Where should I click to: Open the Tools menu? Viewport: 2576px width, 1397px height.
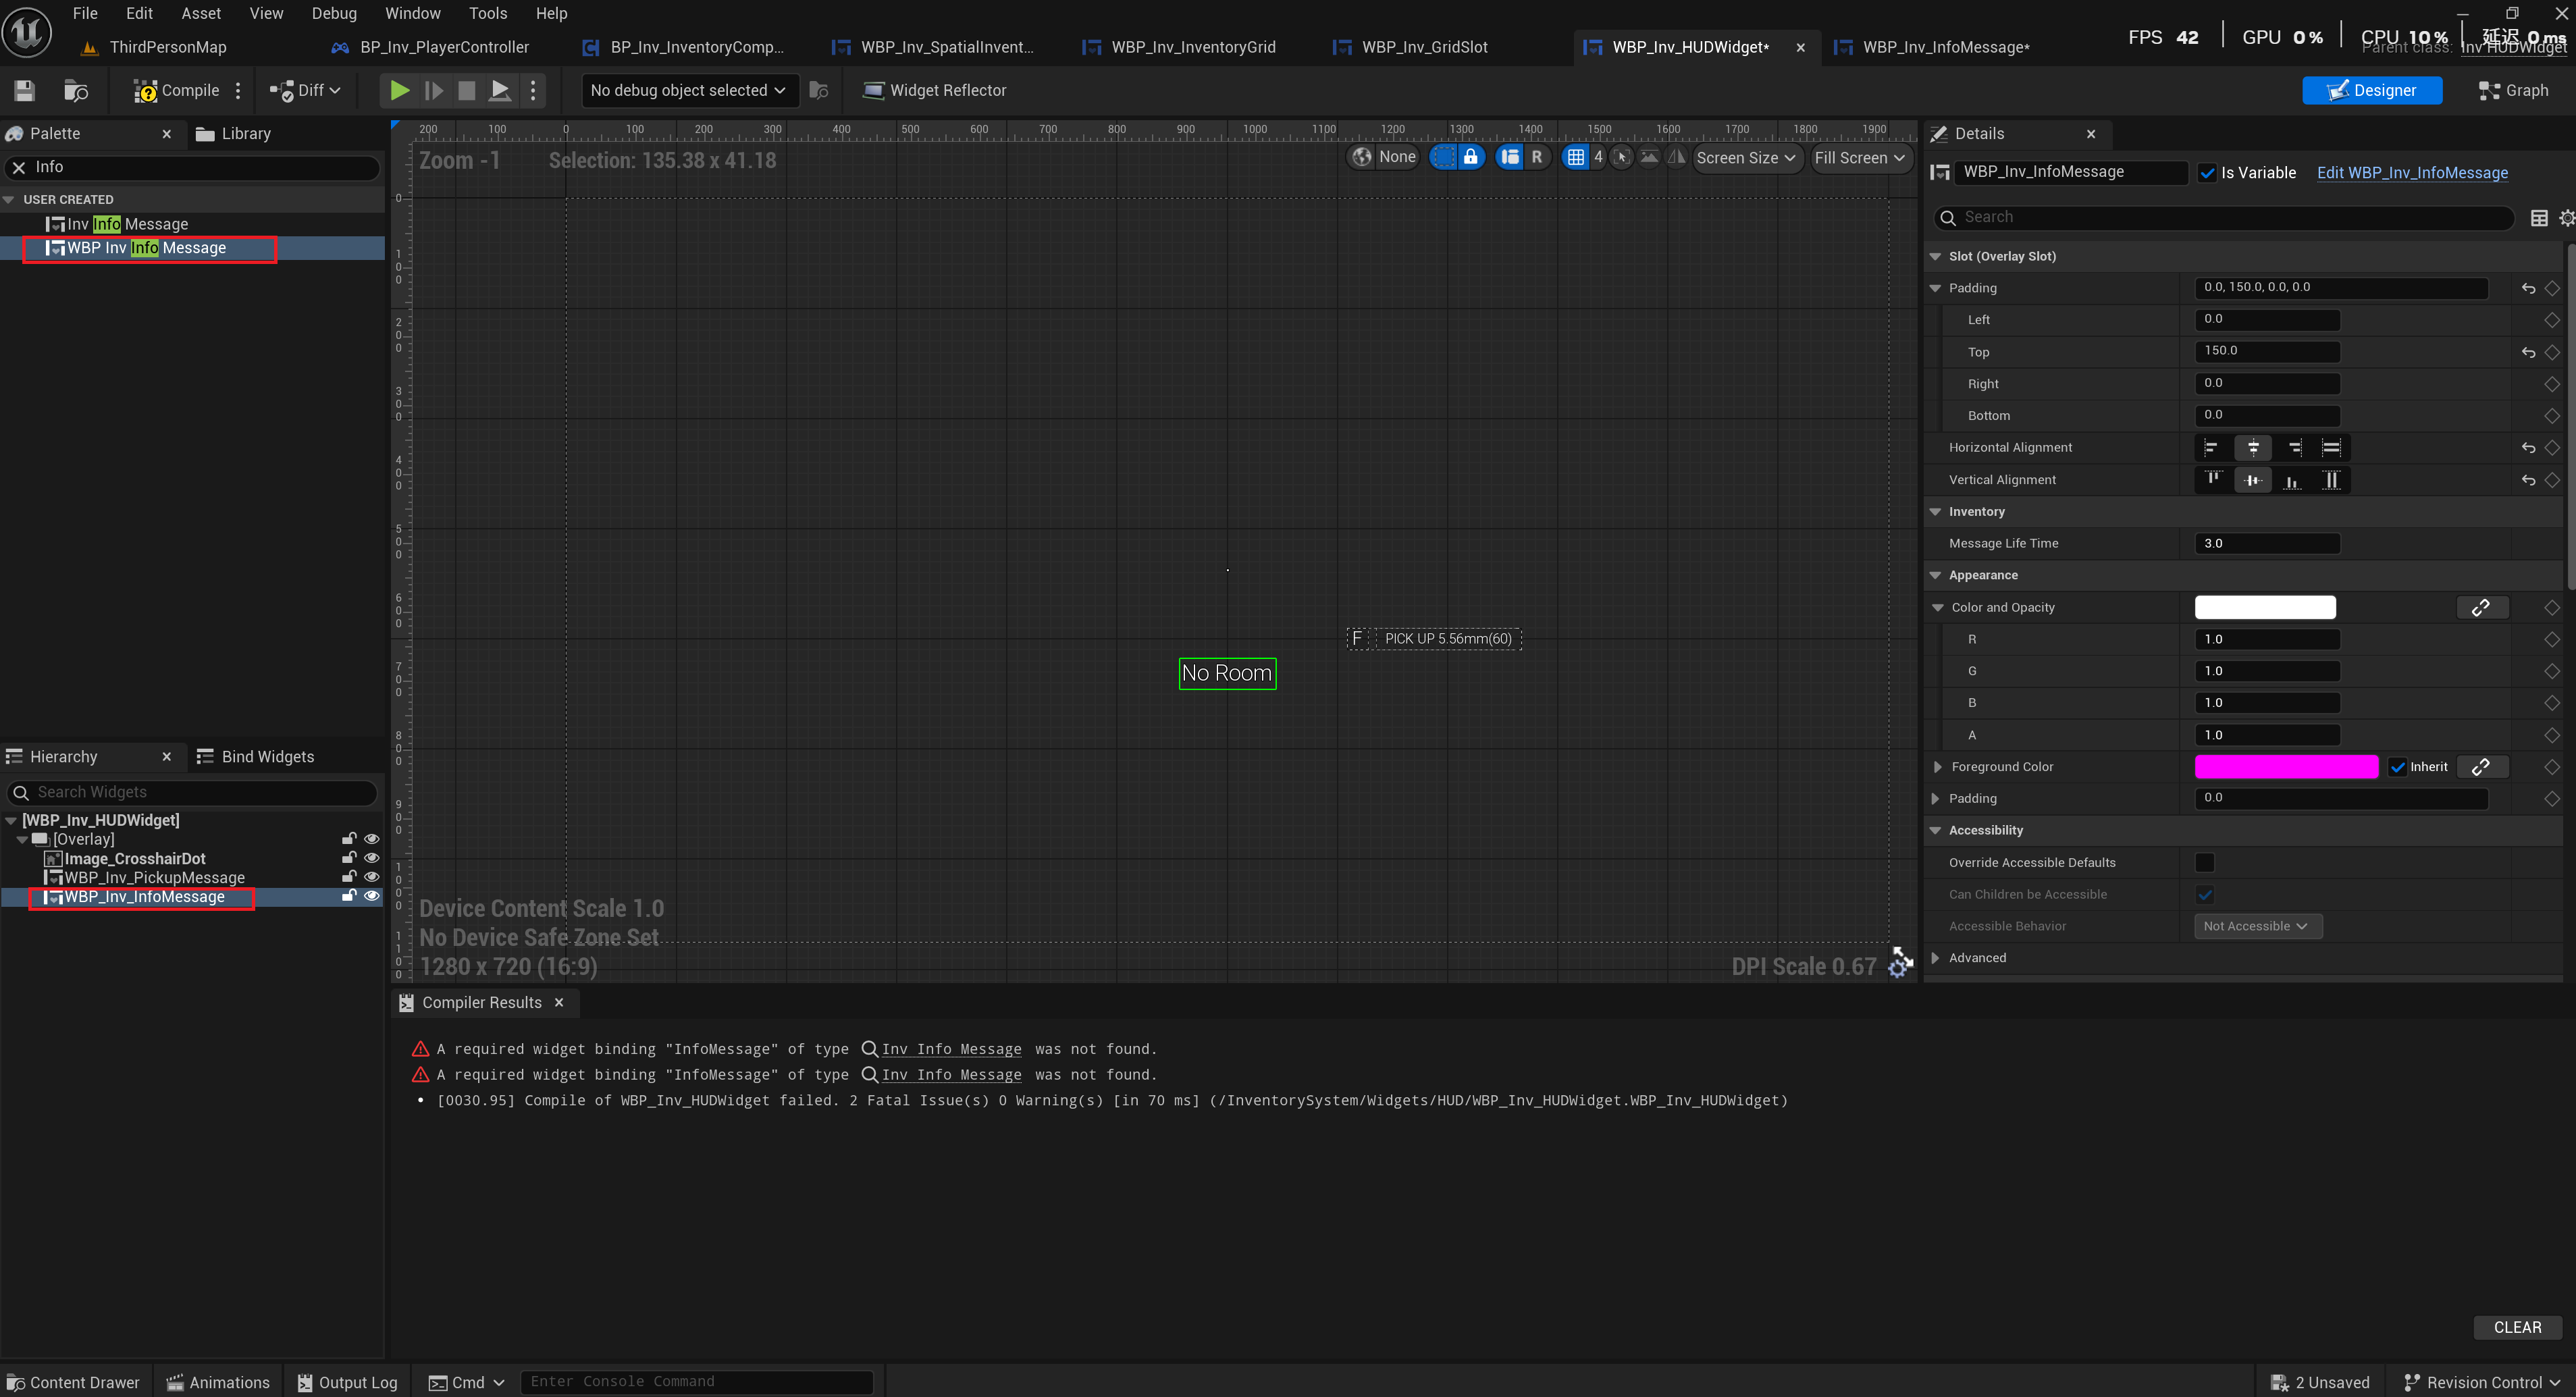[487, 13]
